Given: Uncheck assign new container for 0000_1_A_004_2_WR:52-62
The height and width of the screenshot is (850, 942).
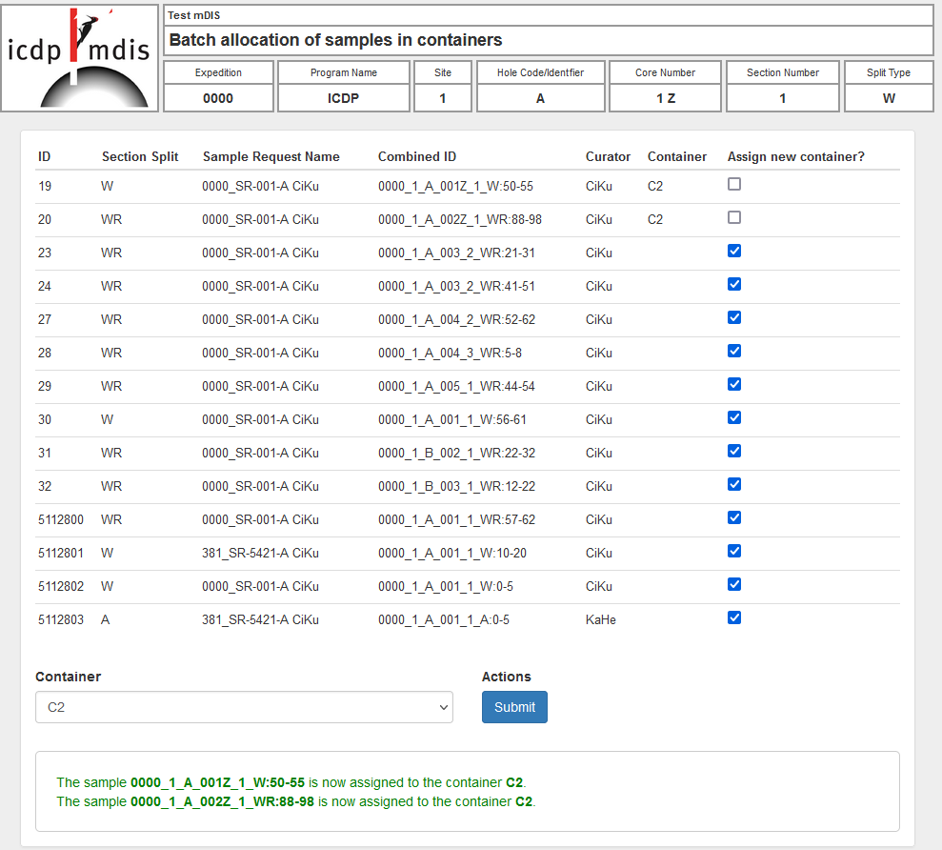Looking at the screenshot, I should coord(733,317).
